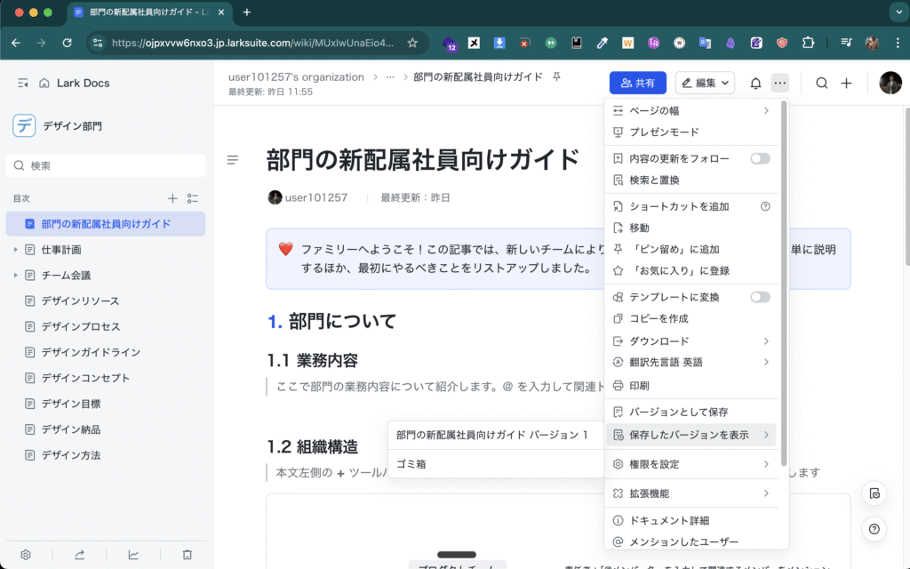Choose 部門の新配属社員向けガイド バージョン 1
The image size is (910, 569).
tap(492, 436)
